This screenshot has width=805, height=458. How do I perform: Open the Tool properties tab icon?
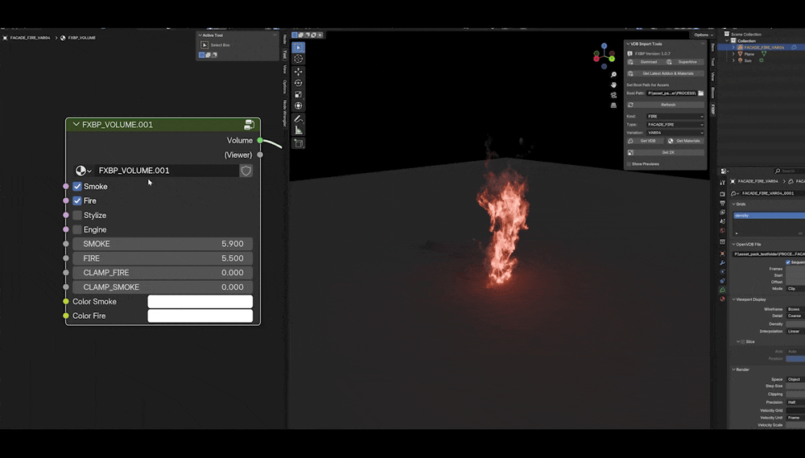(722, 183)
